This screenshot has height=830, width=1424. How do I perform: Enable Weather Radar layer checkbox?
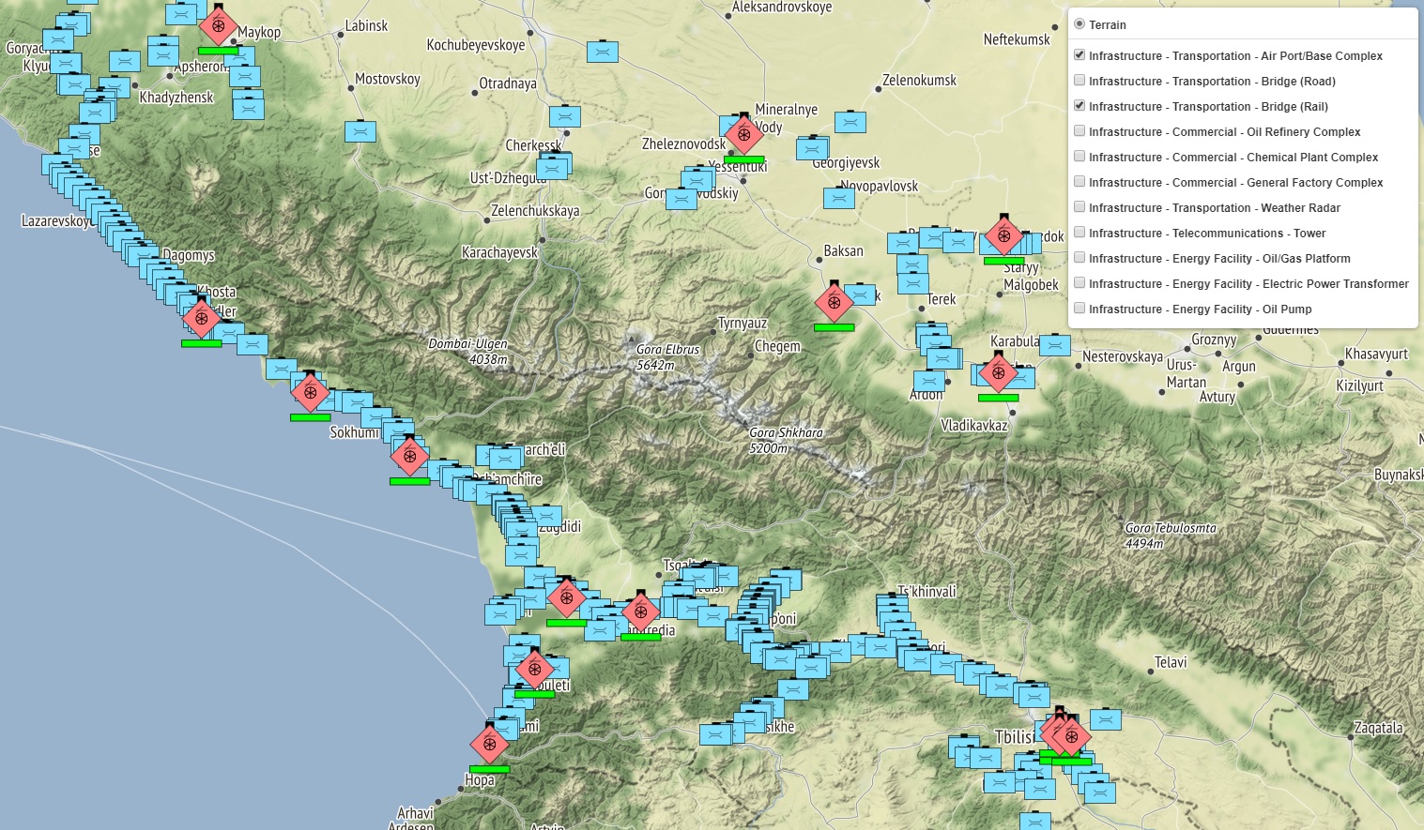pyautogui.click(x=1079, y=207)
